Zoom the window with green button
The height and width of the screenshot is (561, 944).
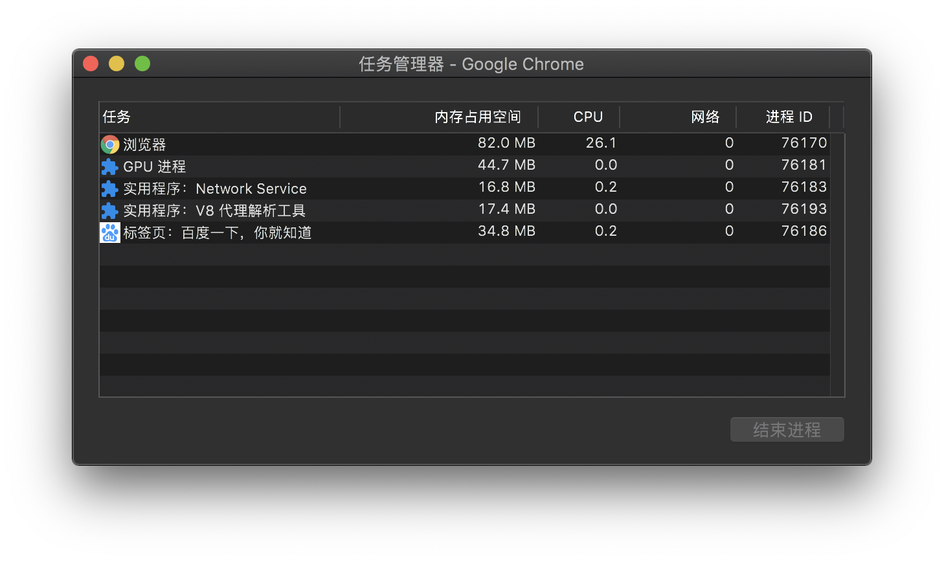142,63
